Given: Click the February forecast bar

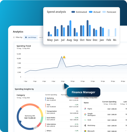Looking at the screenshot, I should pyautogui.click(x=109, y=33).
